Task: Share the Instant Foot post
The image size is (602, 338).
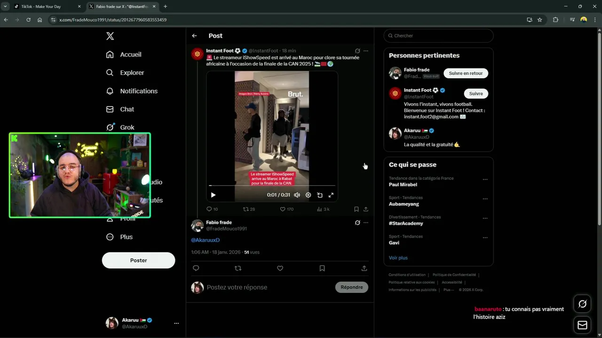Action: [x=365, y=209]
